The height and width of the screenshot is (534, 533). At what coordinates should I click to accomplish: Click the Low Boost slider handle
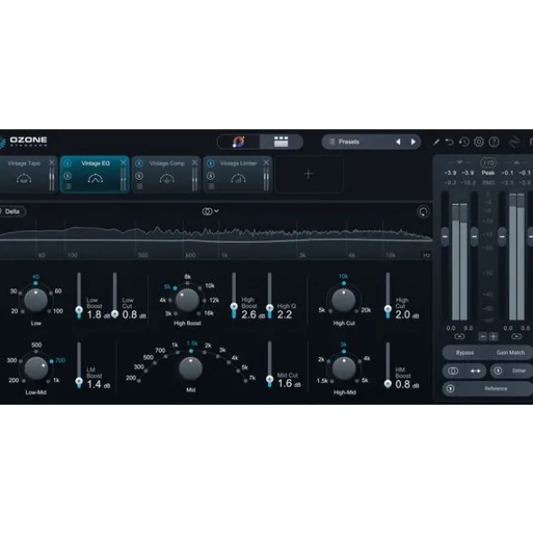(x=79, y=310)
